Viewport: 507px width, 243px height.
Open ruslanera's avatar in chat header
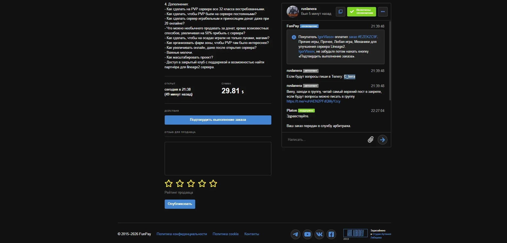click(x=293, y=12)
